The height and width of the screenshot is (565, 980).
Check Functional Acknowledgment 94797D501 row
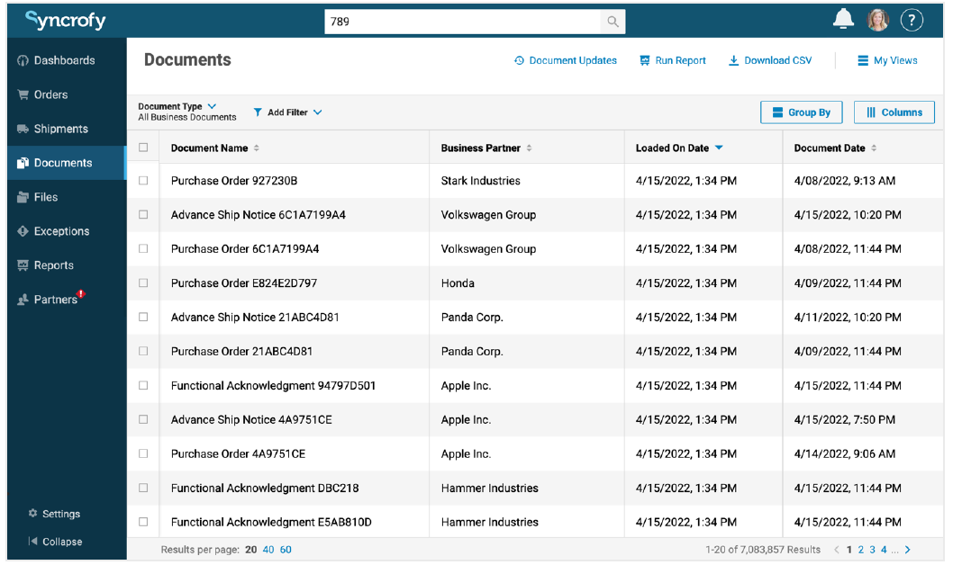coord(143,385)
